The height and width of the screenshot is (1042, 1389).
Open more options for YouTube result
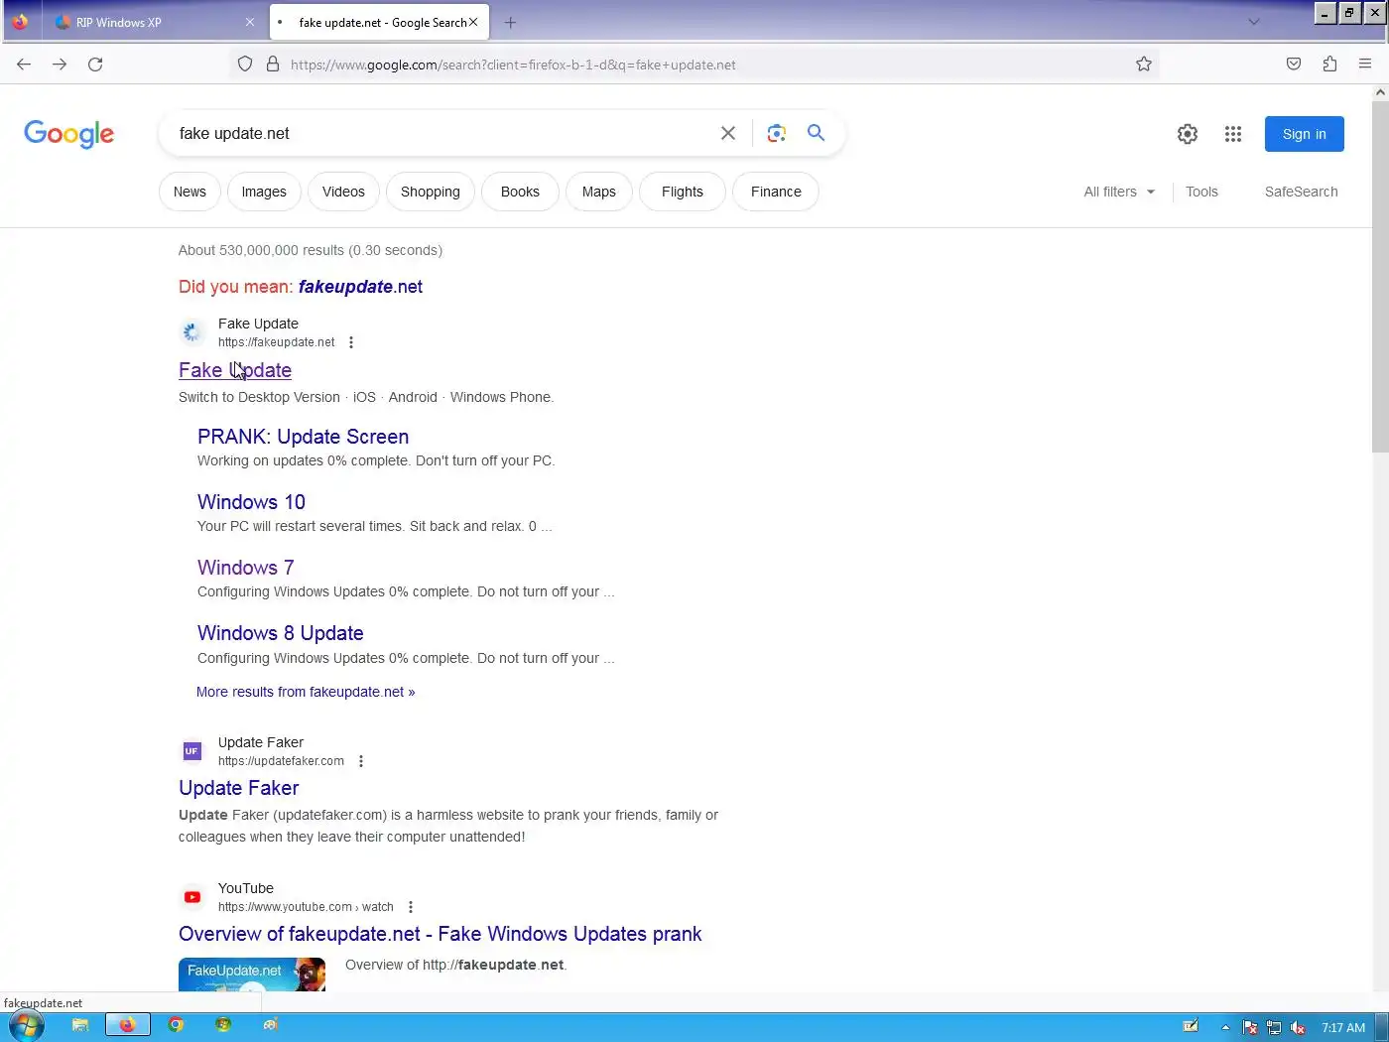point(411,907)
